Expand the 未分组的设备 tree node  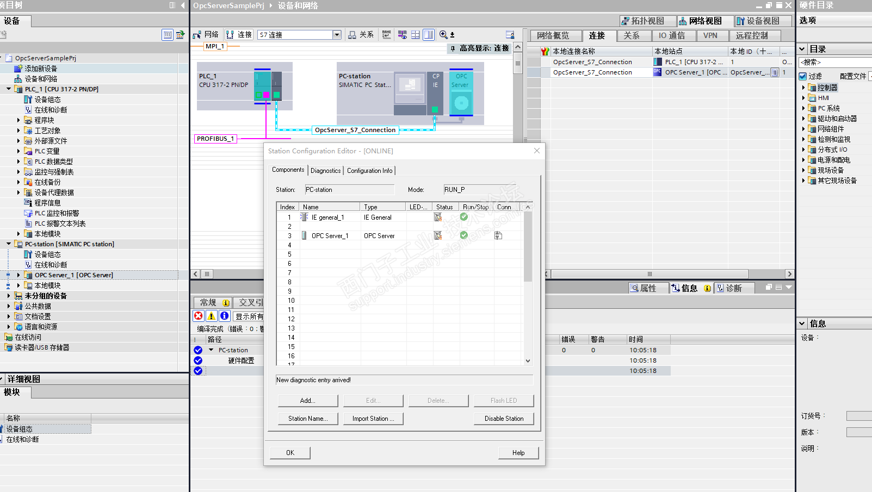(x=9, y=296)
